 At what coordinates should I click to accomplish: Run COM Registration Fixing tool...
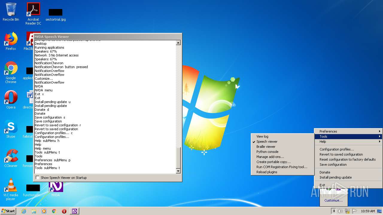coord(282,167)
